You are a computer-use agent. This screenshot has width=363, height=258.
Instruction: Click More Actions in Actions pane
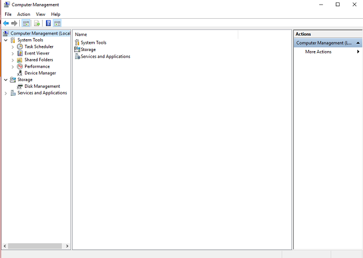click(x=318, y=52)
